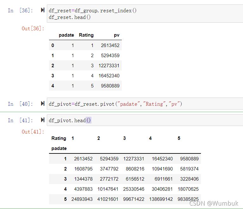Screen dimensions: 243x209
Task: Click the df_group.reset_index() code line
Action: point(93,10)
